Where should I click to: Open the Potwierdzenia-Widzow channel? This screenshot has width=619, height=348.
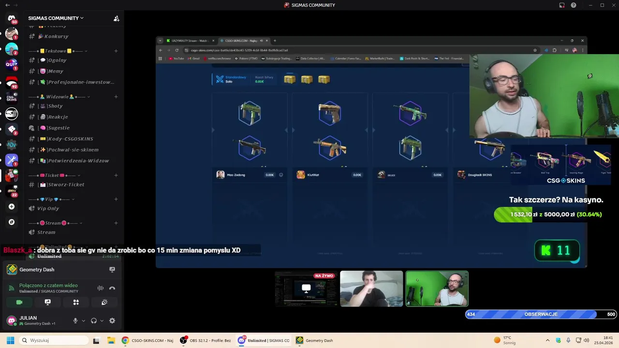click(x=73, y=160)
